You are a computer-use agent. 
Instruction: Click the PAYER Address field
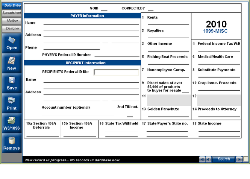pyautogui.click(x=91, y=35)
